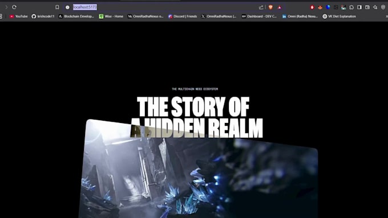Bookmark this page using the bookmark icon

(x=57, y=7)
